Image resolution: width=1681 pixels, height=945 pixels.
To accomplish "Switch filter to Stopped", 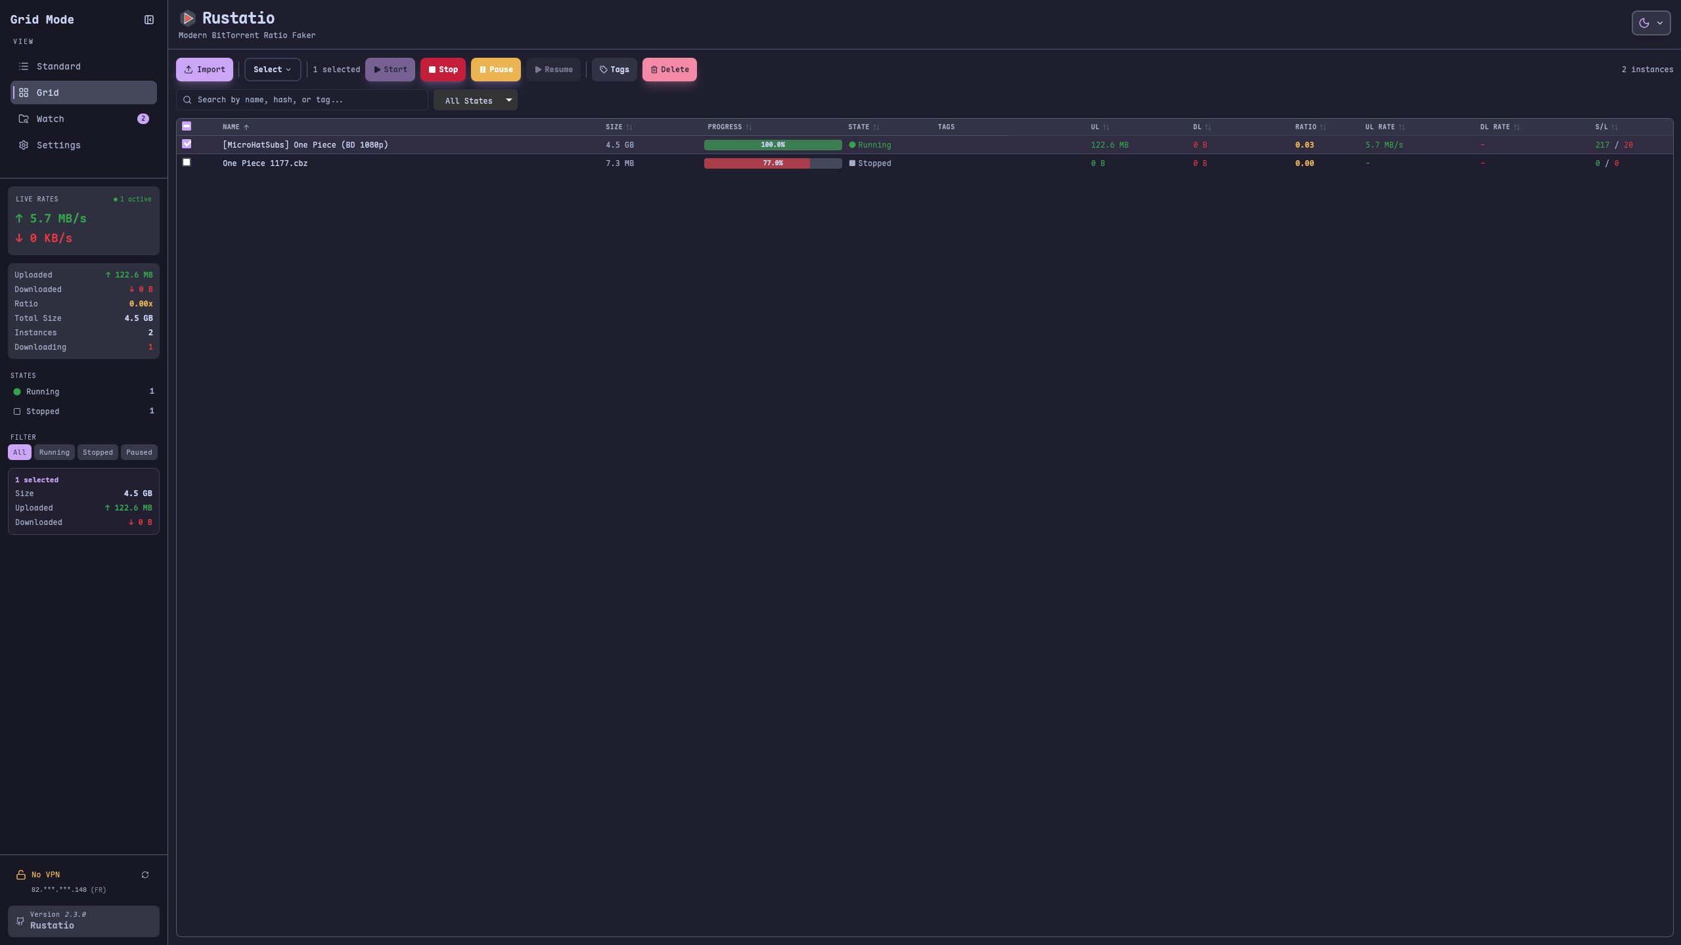I will pos(97,452).
